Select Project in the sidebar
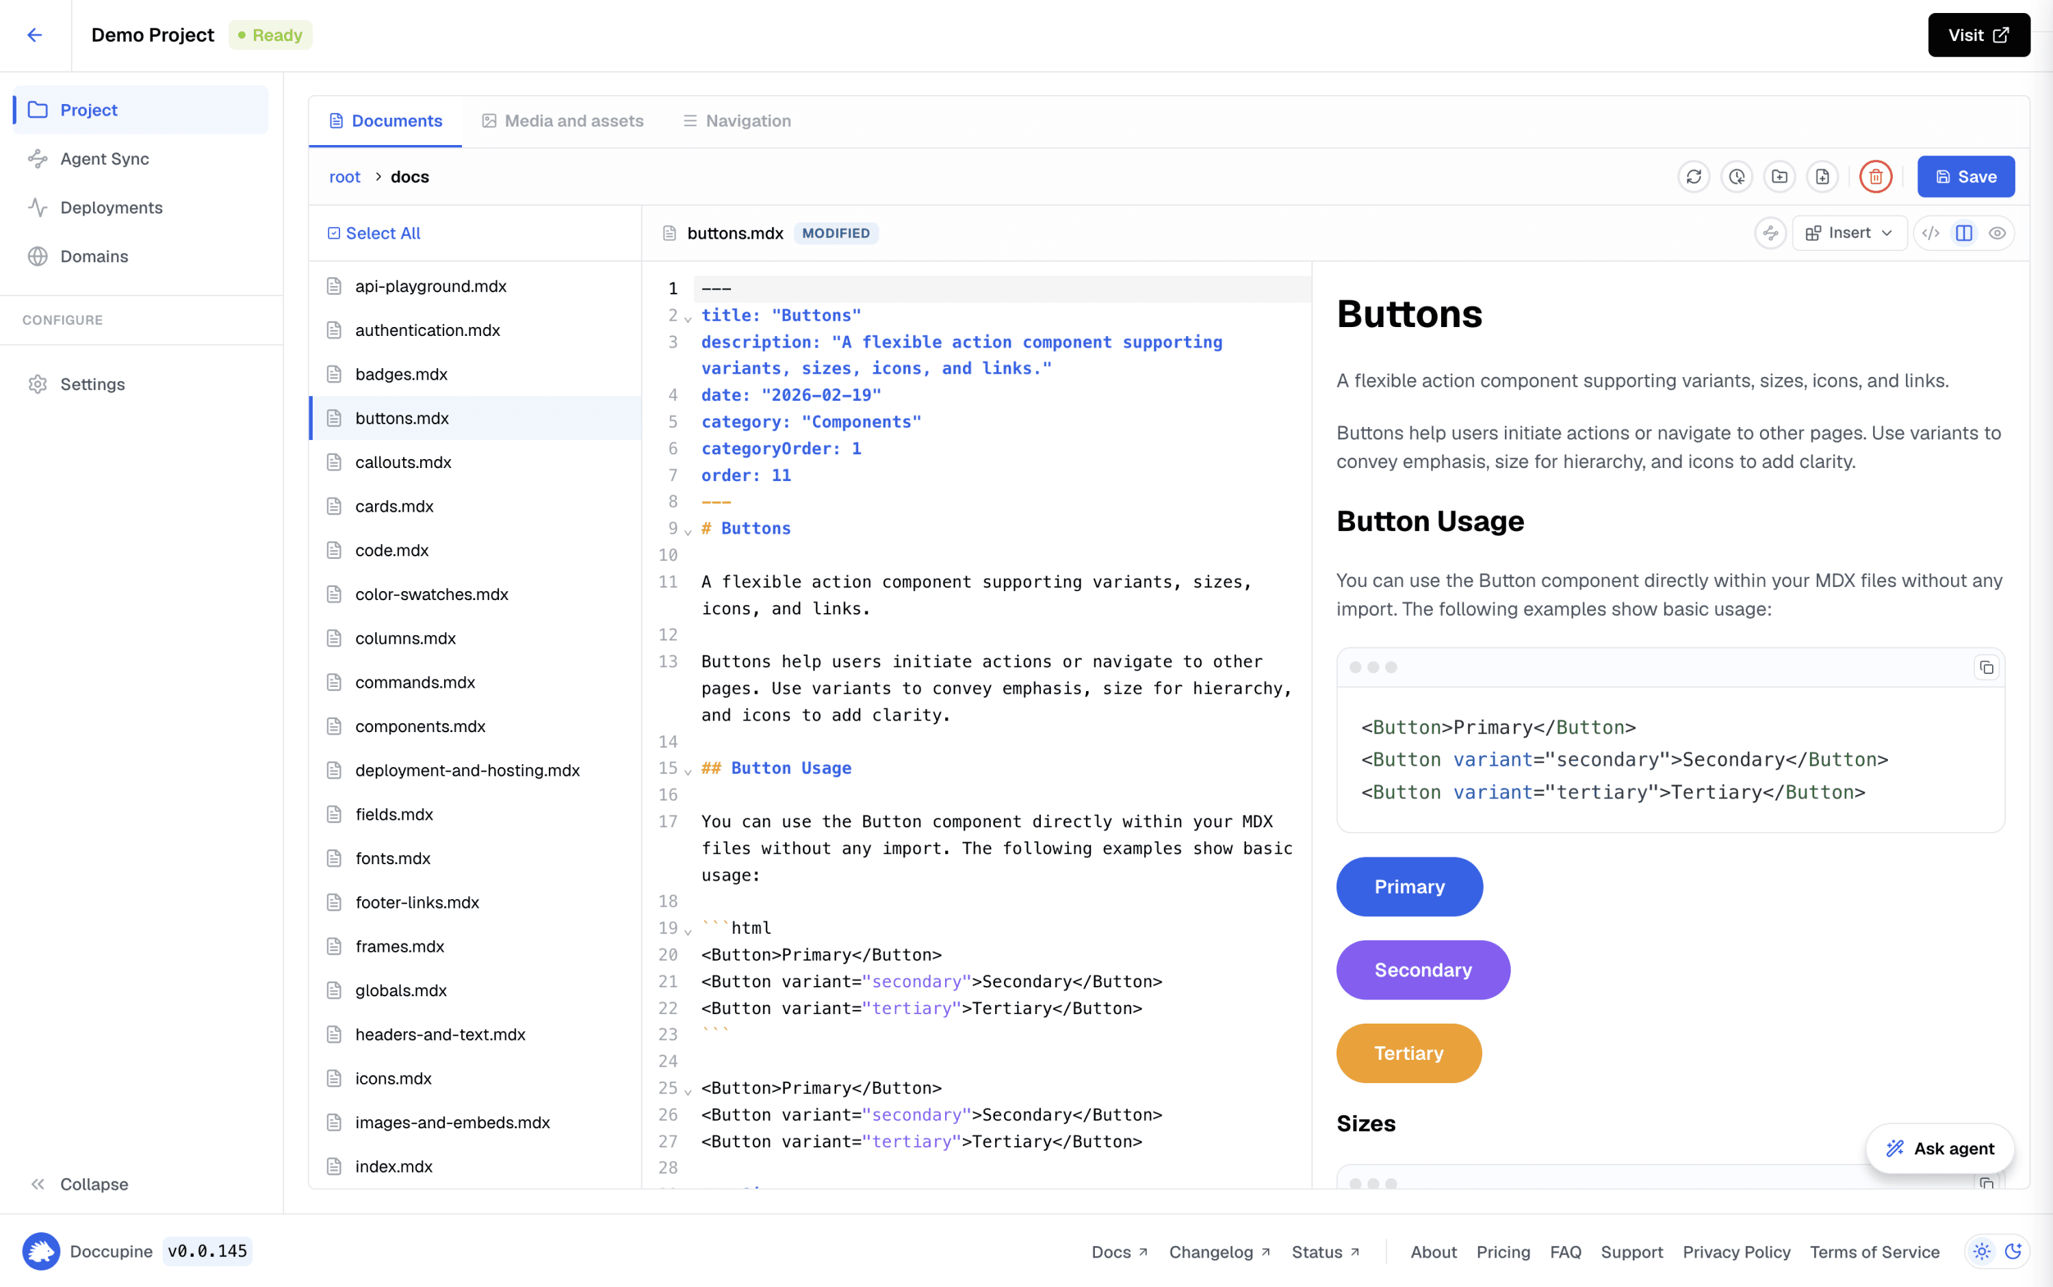This screenshot has height=1287, width=2053. pyautogui.click(x=140, y=109)
